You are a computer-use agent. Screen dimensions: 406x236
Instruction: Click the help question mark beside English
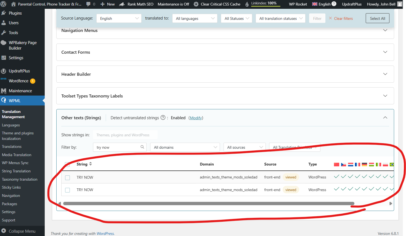tap(334, 4)
